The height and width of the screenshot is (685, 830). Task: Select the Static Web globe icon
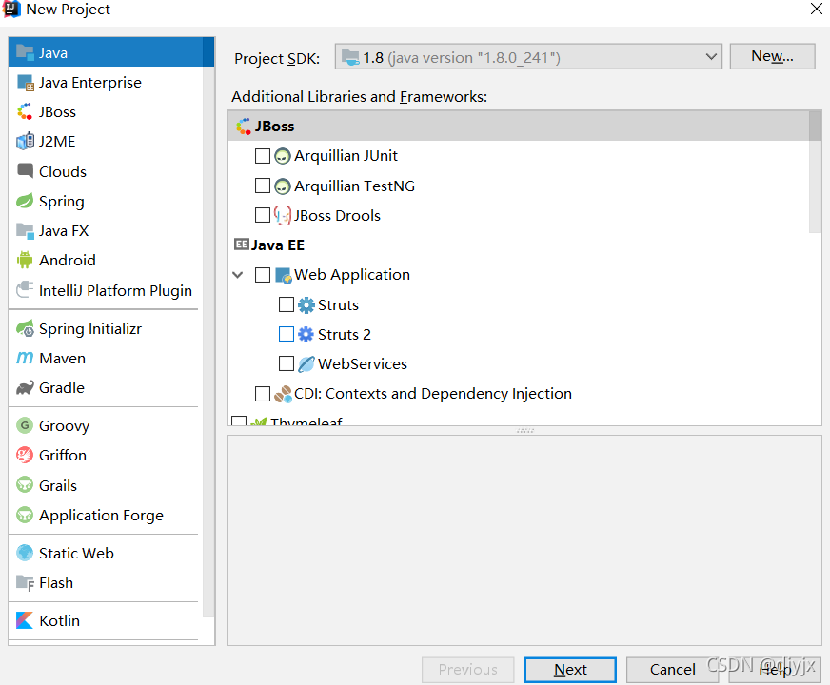click(25, 553)
